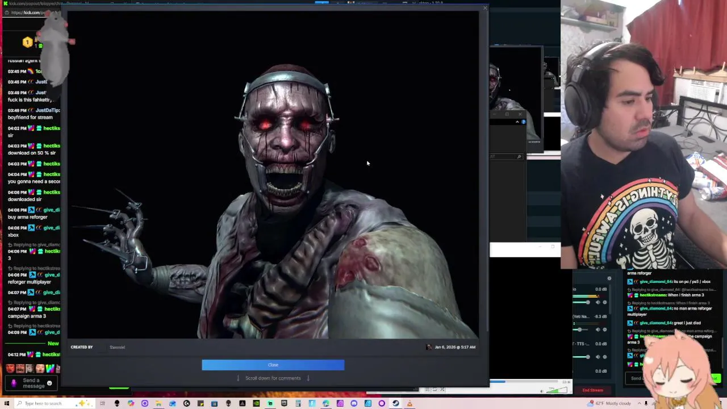Screen dimensions: 727x409
Task: Click the microphone icon in the system tray
Action: (646, 403)
